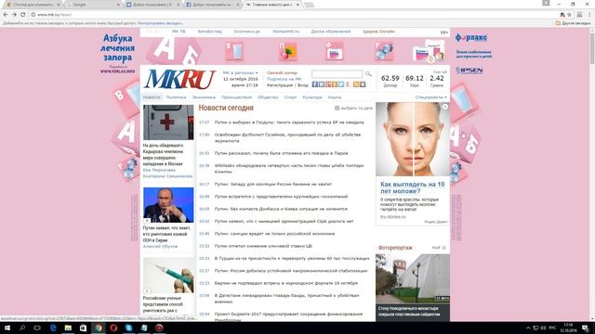Select the 'Новости' section tab
Viewport: 595px width, 334px height.
pos(152,97)
